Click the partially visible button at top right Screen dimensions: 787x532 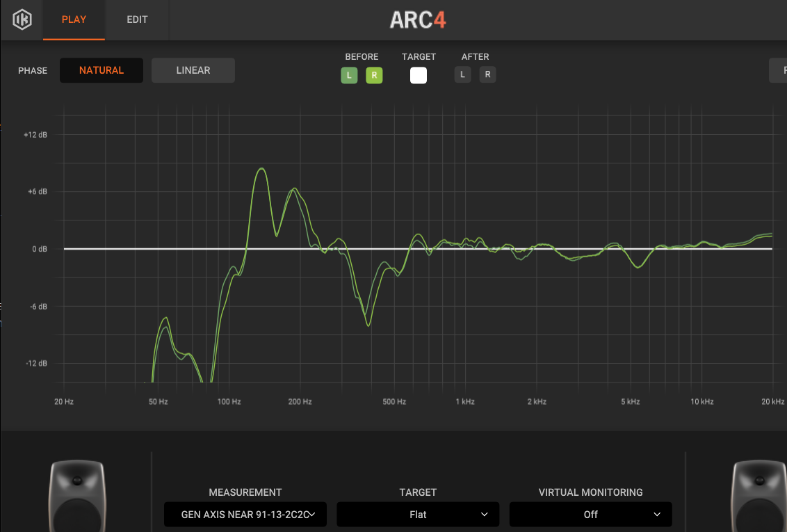pos(779,70)
